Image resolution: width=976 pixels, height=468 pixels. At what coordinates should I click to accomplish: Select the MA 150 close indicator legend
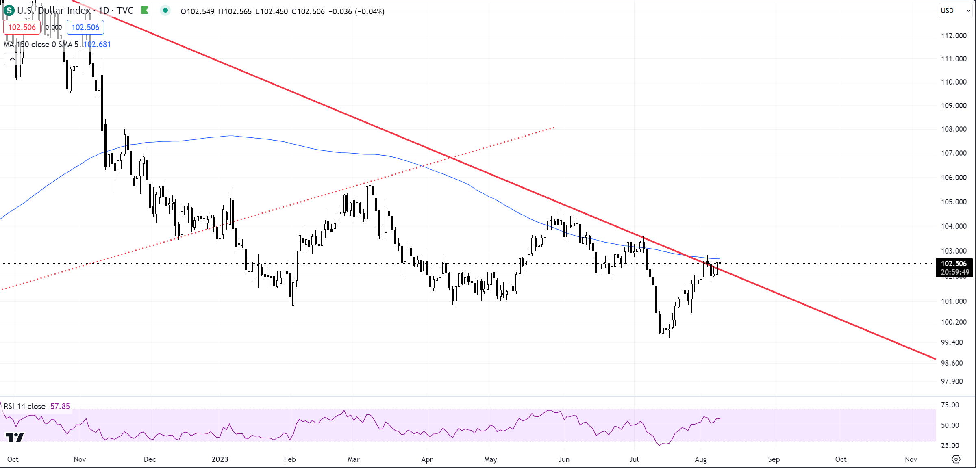pyautogui.click(x=41, y=44)
